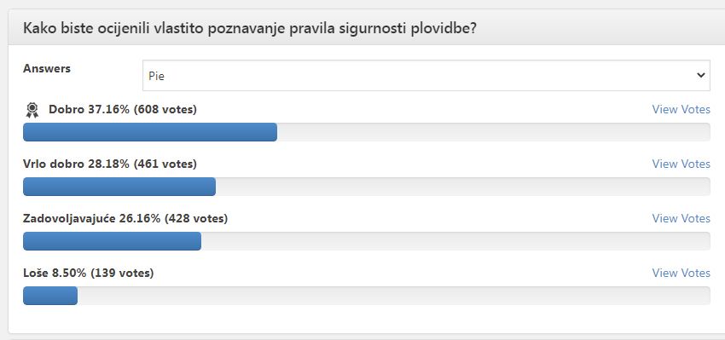725x340 pixels.
Task: Click the chevron arrow of Answers dropdown
Action: point(700,75)
